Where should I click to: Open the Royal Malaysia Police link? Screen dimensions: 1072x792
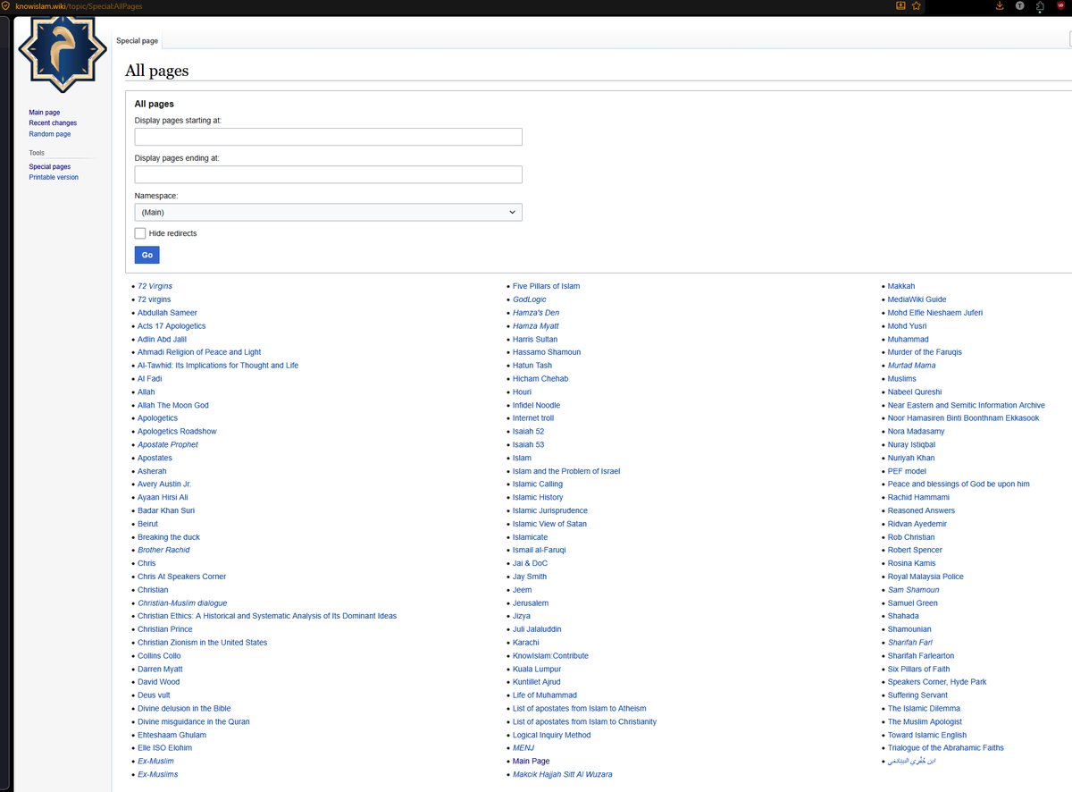(x=925, y=577)
